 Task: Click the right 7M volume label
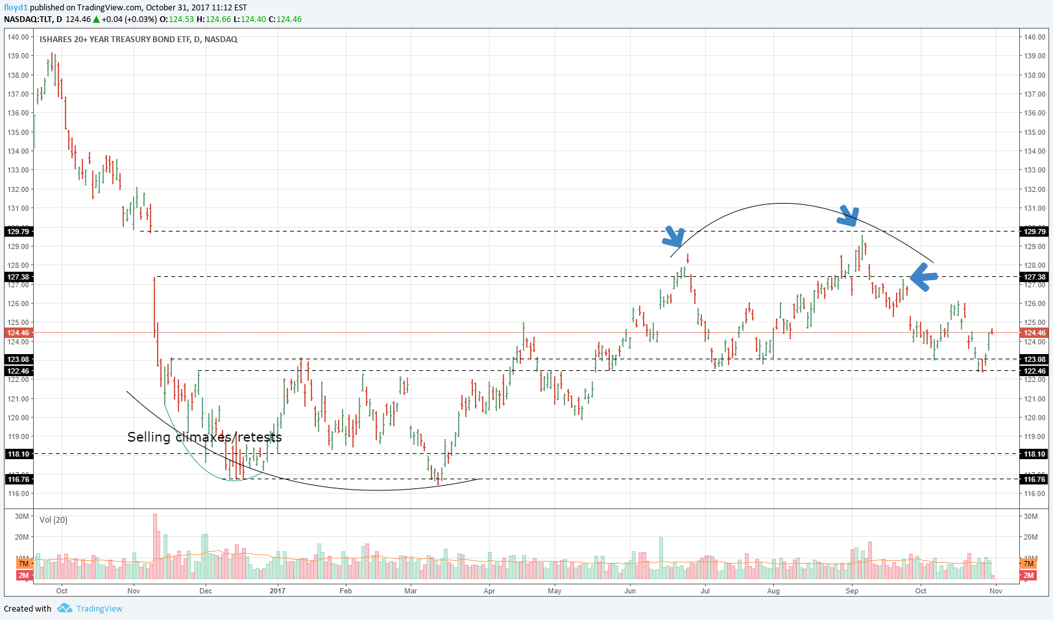point(1028,564)
